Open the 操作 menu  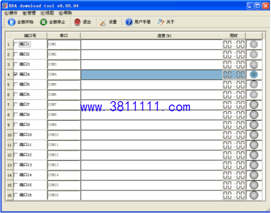[11, 13]
